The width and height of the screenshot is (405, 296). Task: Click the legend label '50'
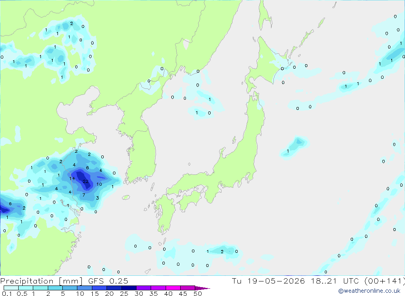click(x=198, y=294)
